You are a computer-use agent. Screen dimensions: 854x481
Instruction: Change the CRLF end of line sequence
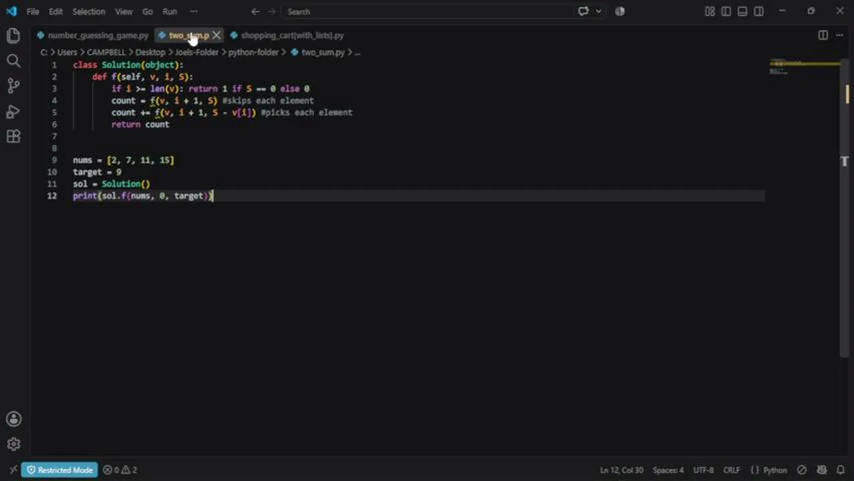point(731,470)
